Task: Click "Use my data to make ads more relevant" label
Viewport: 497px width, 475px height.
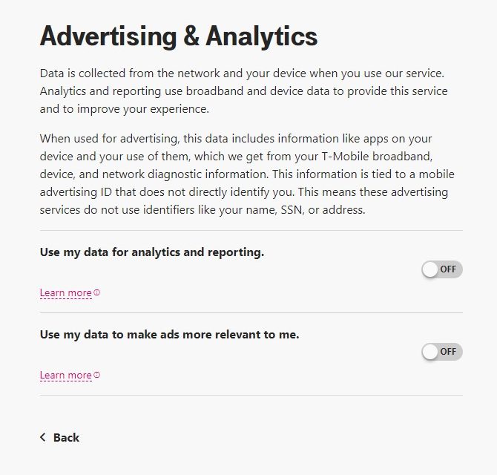Action: [x=169, y=335]
